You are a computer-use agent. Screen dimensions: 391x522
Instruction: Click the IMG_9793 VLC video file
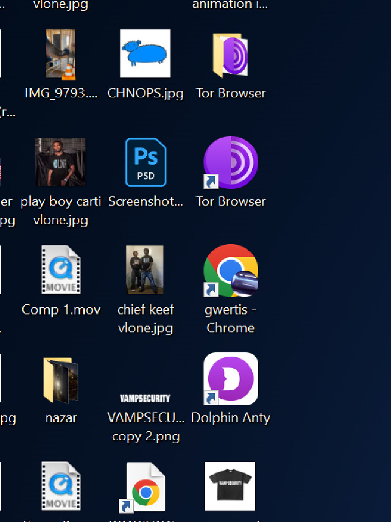click(61, 54)
